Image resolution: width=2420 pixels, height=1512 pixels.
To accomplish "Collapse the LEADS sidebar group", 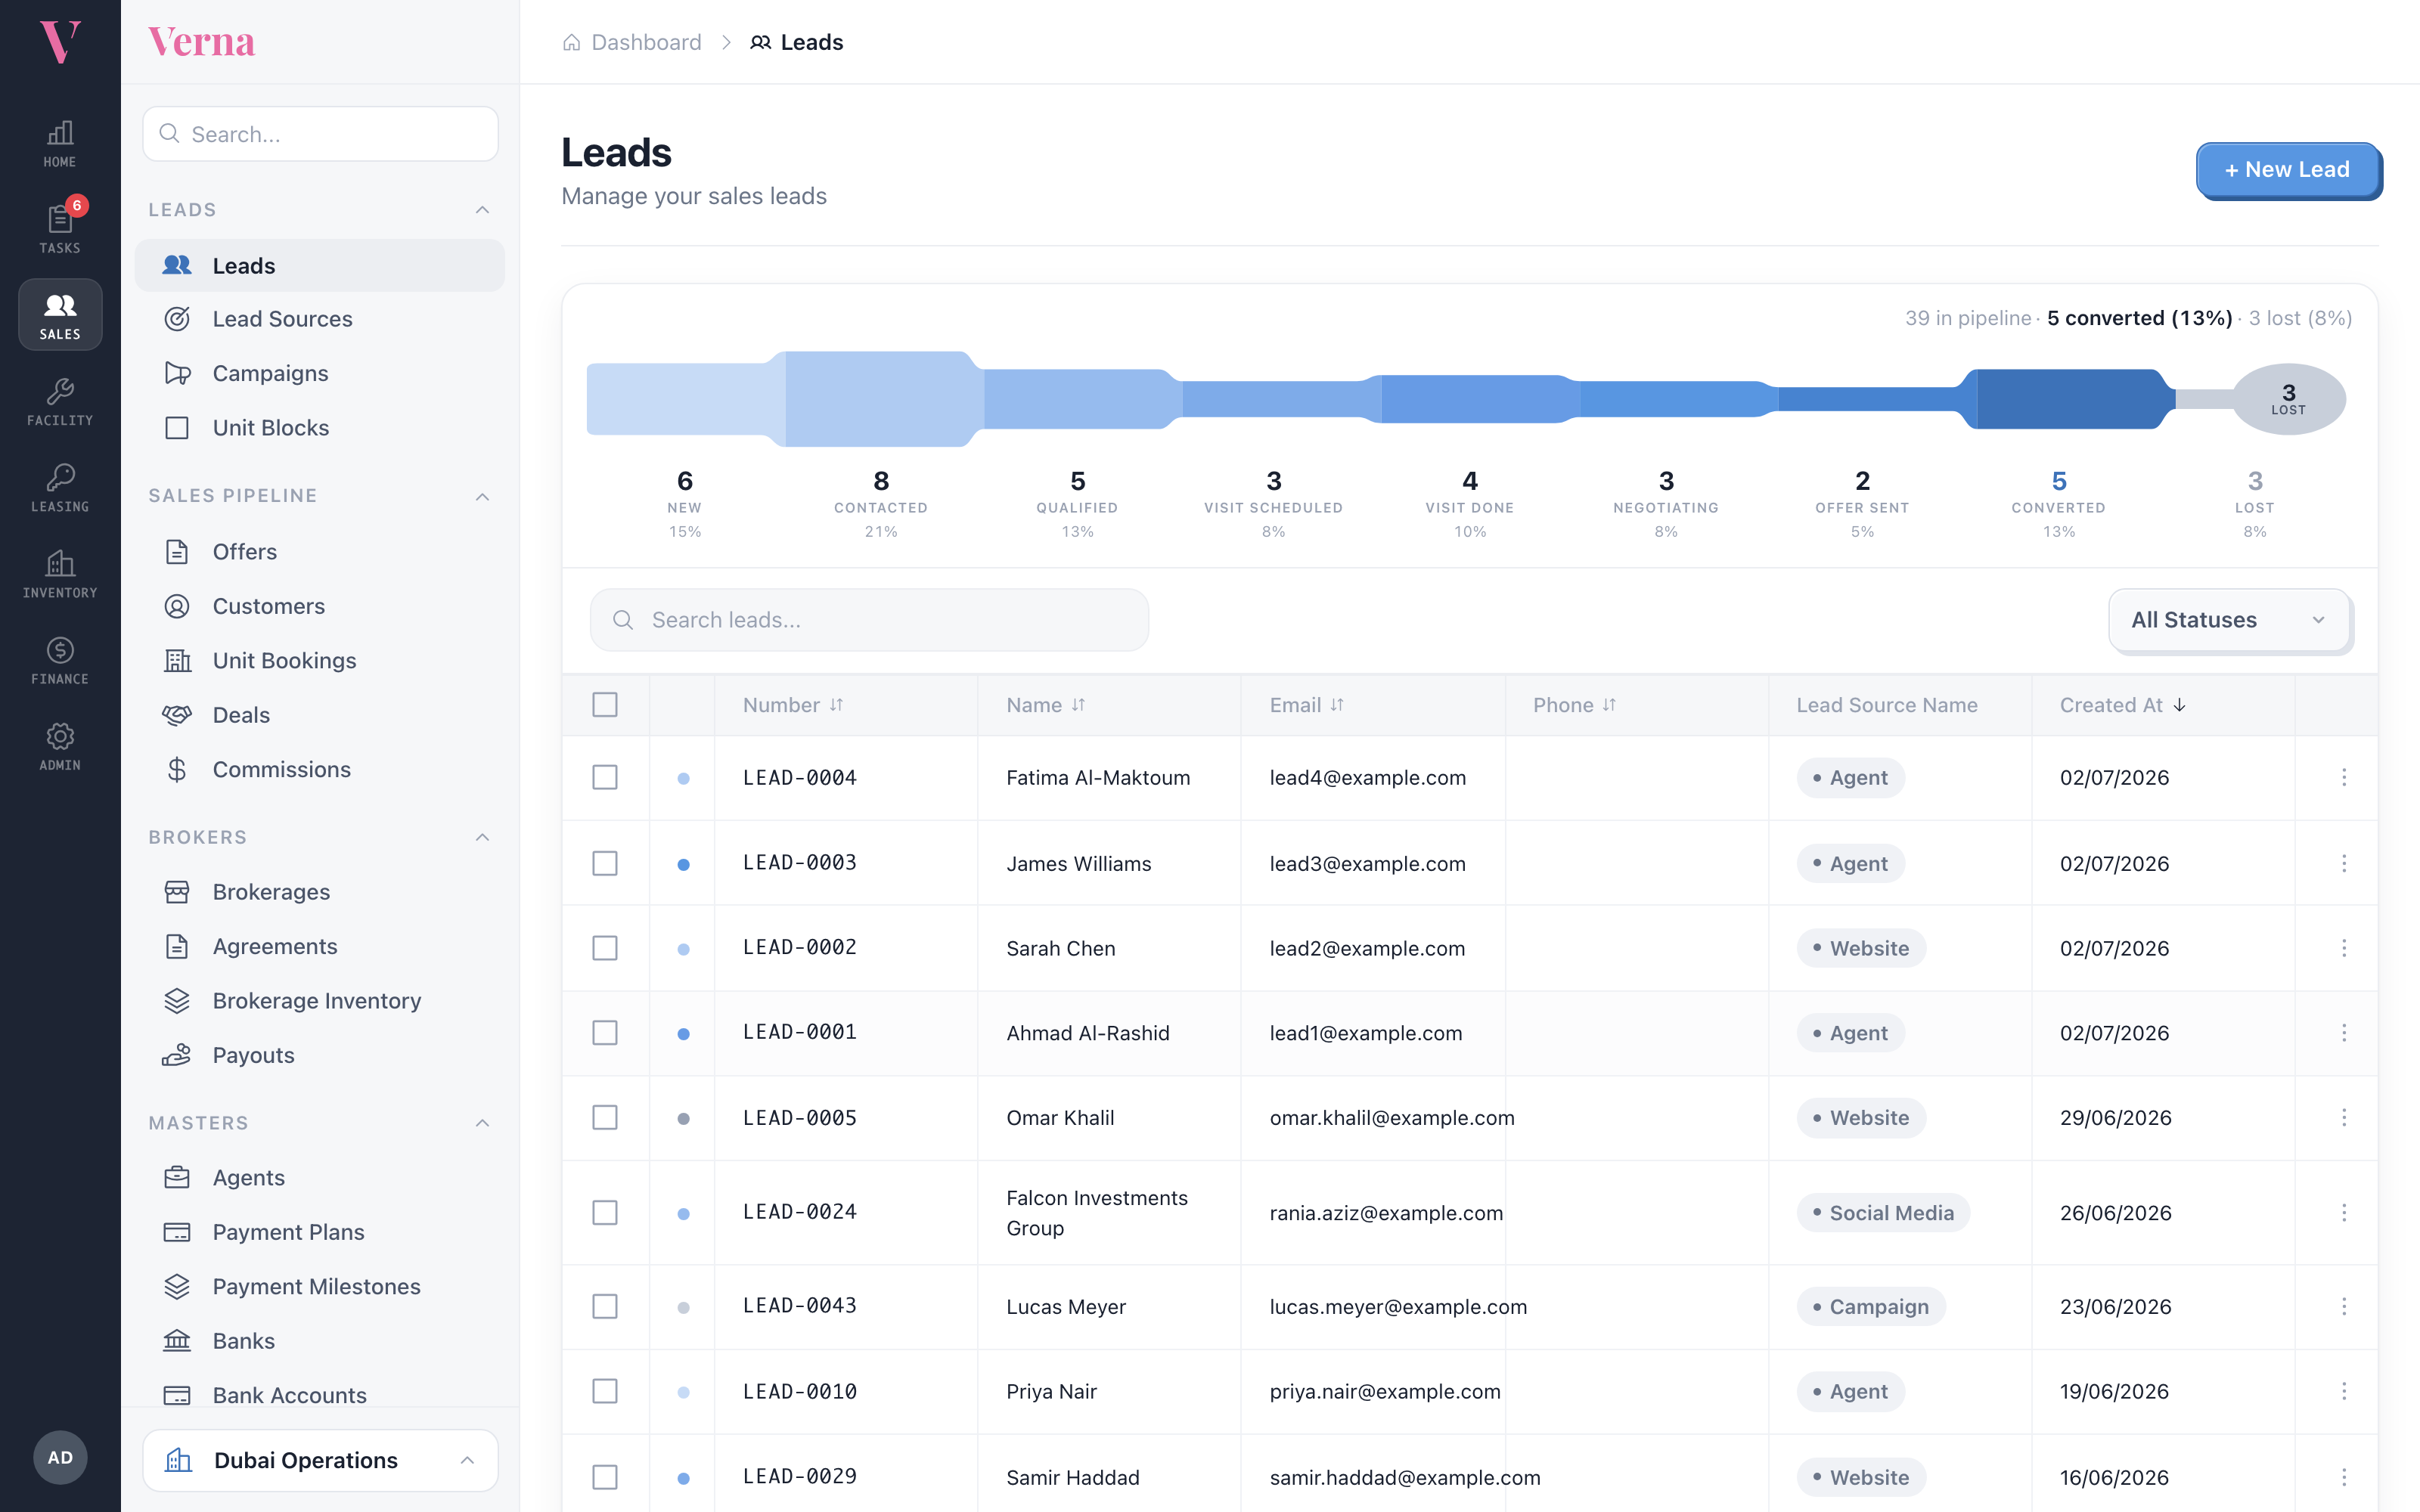I will click(x=482, y=210).
